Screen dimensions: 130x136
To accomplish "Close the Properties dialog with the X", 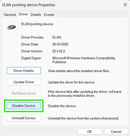I will click(125, 5).
